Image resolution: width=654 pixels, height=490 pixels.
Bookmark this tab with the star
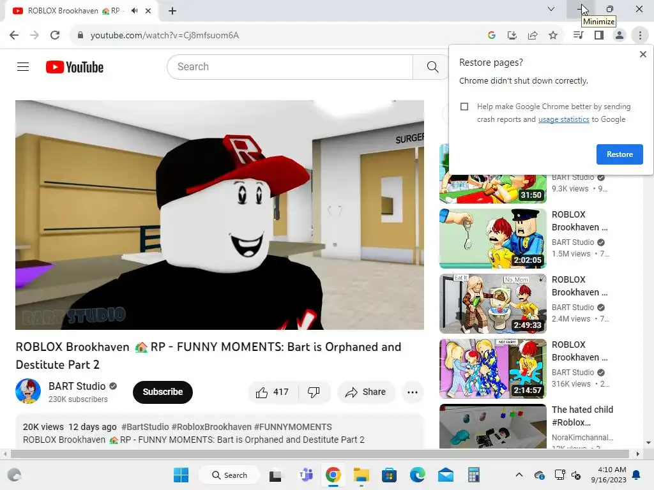tap(553, 36)
